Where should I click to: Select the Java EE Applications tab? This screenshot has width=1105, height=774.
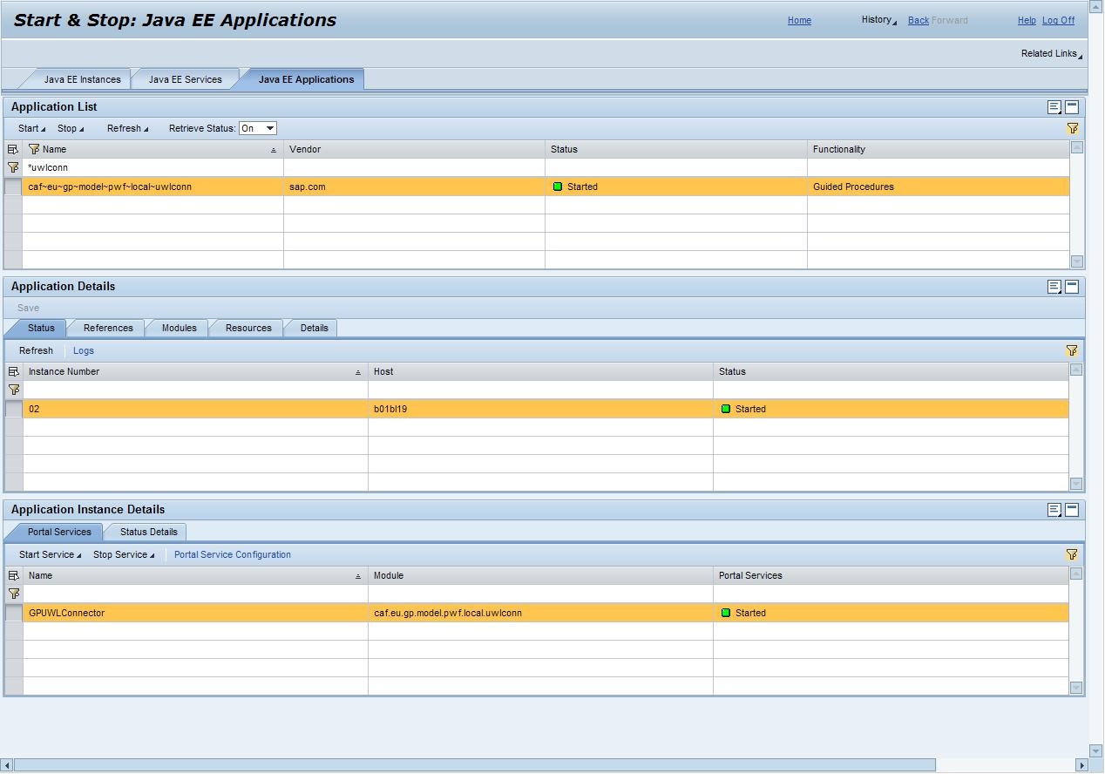[306, 79]
